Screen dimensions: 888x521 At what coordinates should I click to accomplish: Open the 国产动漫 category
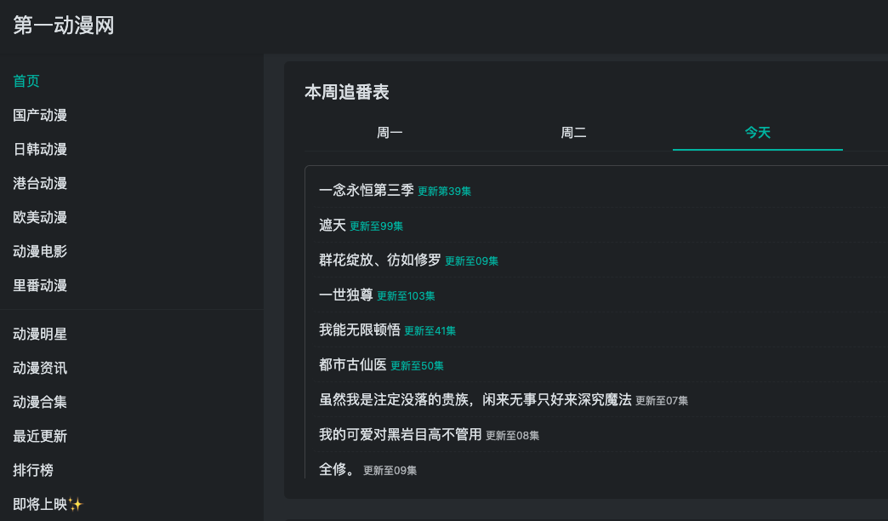pos(40,116)
